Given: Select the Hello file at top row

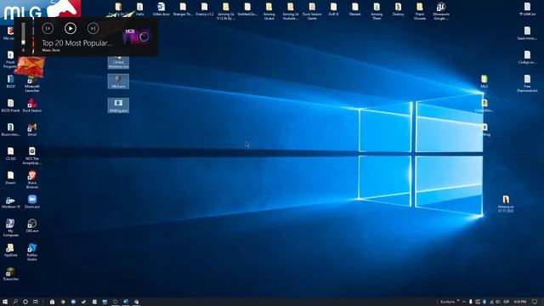Looking at the screenshot, I should [x=139, y=9].
